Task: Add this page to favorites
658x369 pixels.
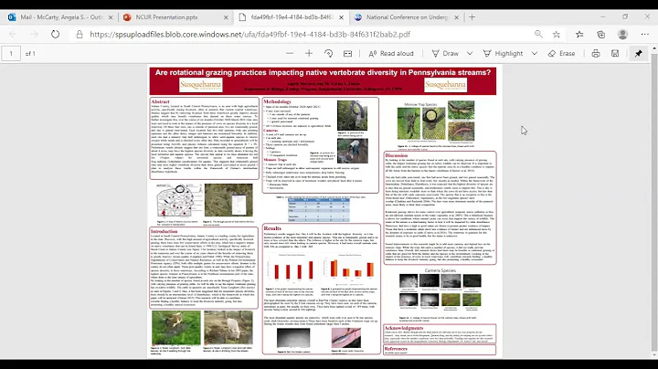Action: coord(557,35)
